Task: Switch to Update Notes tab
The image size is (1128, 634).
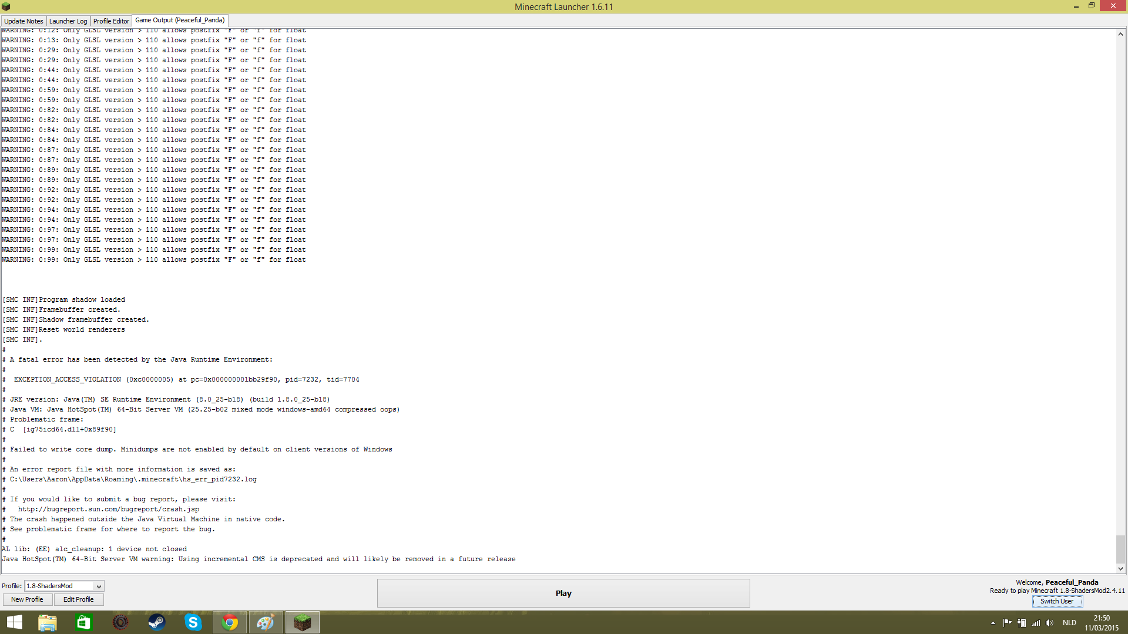Action: coord(23,21)
